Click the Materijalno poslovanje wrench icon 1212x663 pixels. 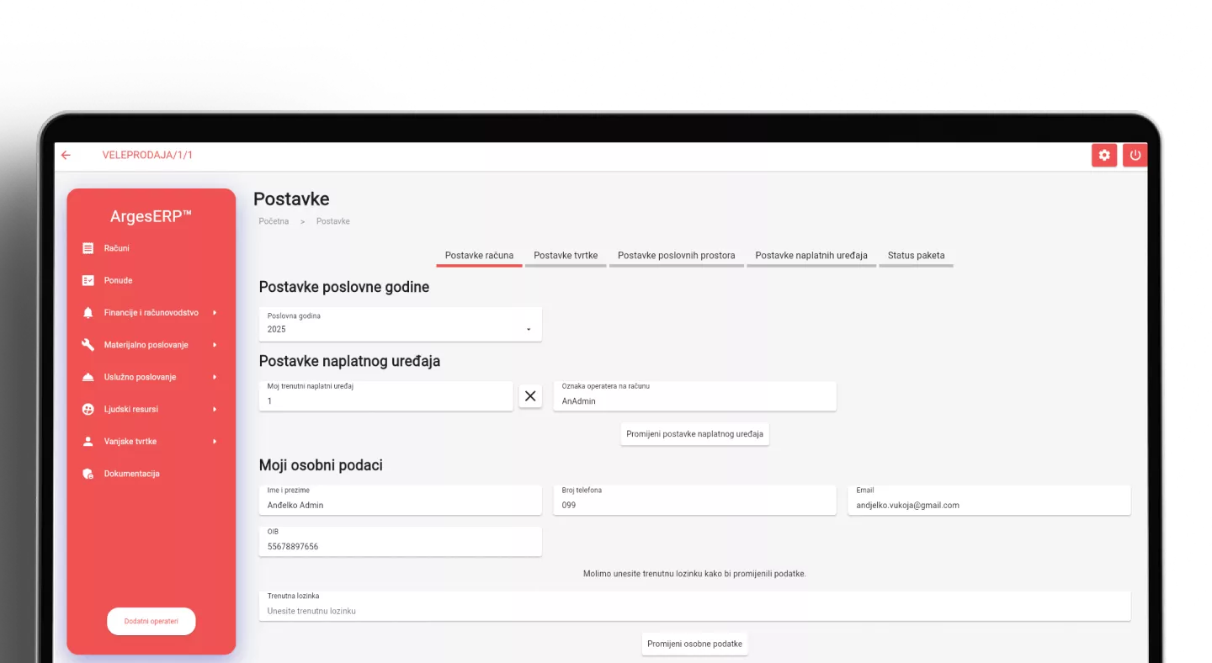tap(88, 345)
